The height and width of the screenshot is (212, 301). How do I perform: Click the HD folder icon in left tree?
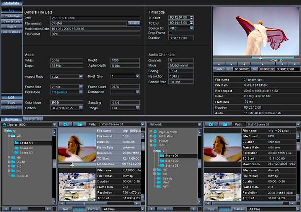13,166
